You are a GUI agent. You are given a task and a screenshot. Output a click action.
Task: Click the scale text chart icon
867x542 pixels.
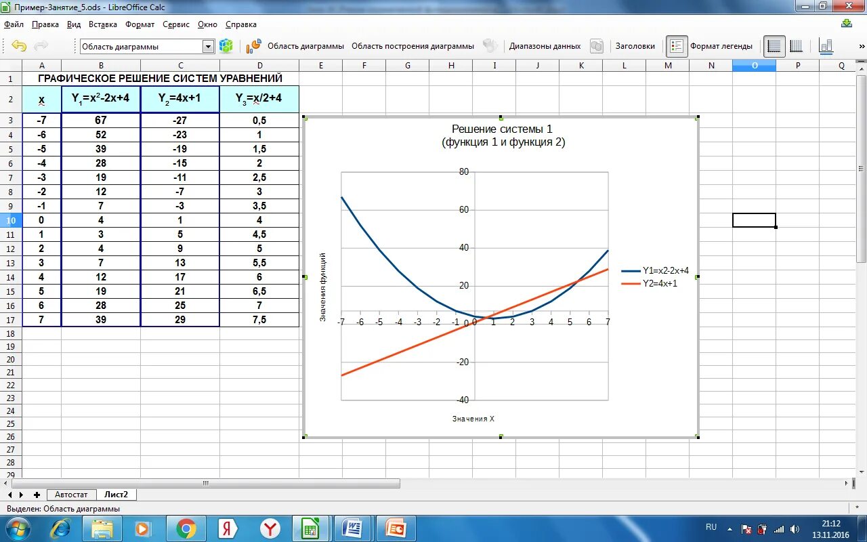click(826, 46)
